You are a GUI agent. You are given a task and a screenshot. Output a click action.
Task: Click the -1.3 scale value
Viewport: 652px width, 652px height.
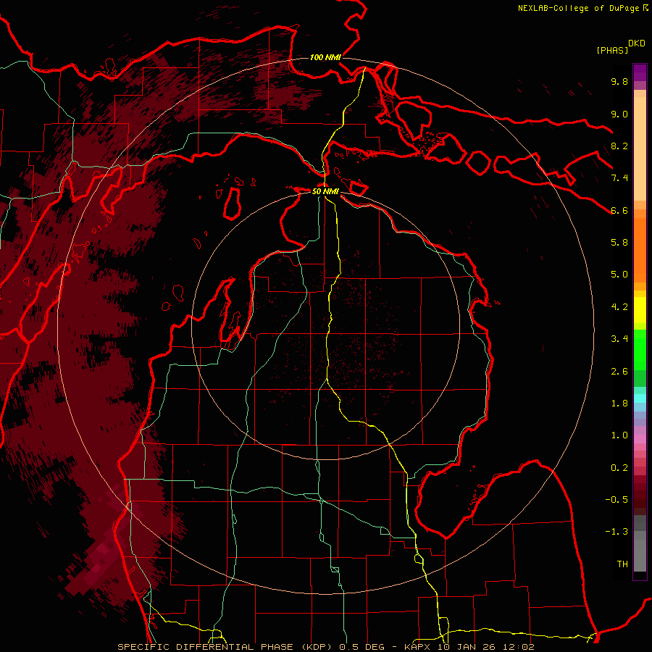pos(617,532)
